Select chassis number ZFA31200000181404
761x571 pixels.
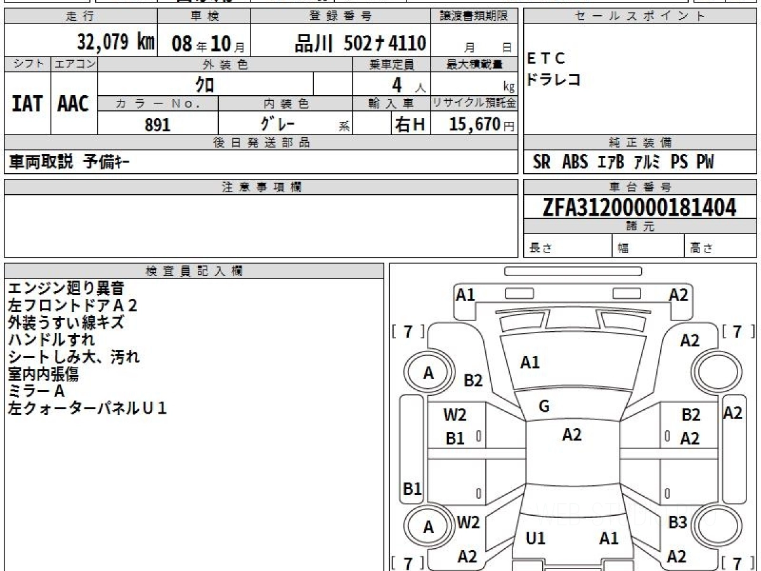(639, 207)
